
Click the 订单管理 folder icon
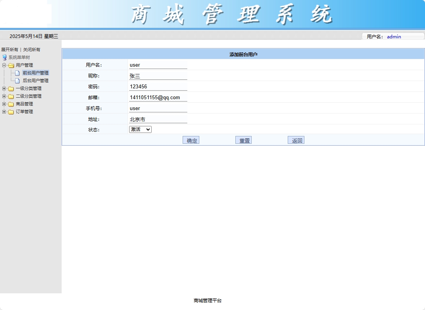11,112
